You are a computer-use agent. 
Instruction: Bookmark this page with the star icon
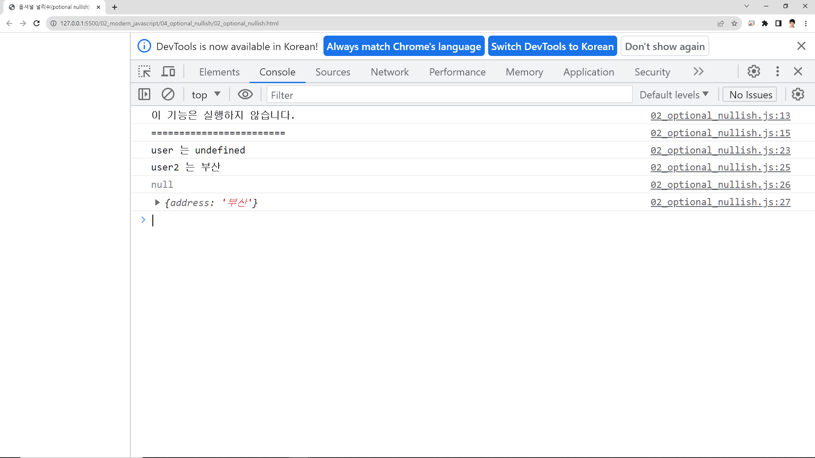(734, 23)
